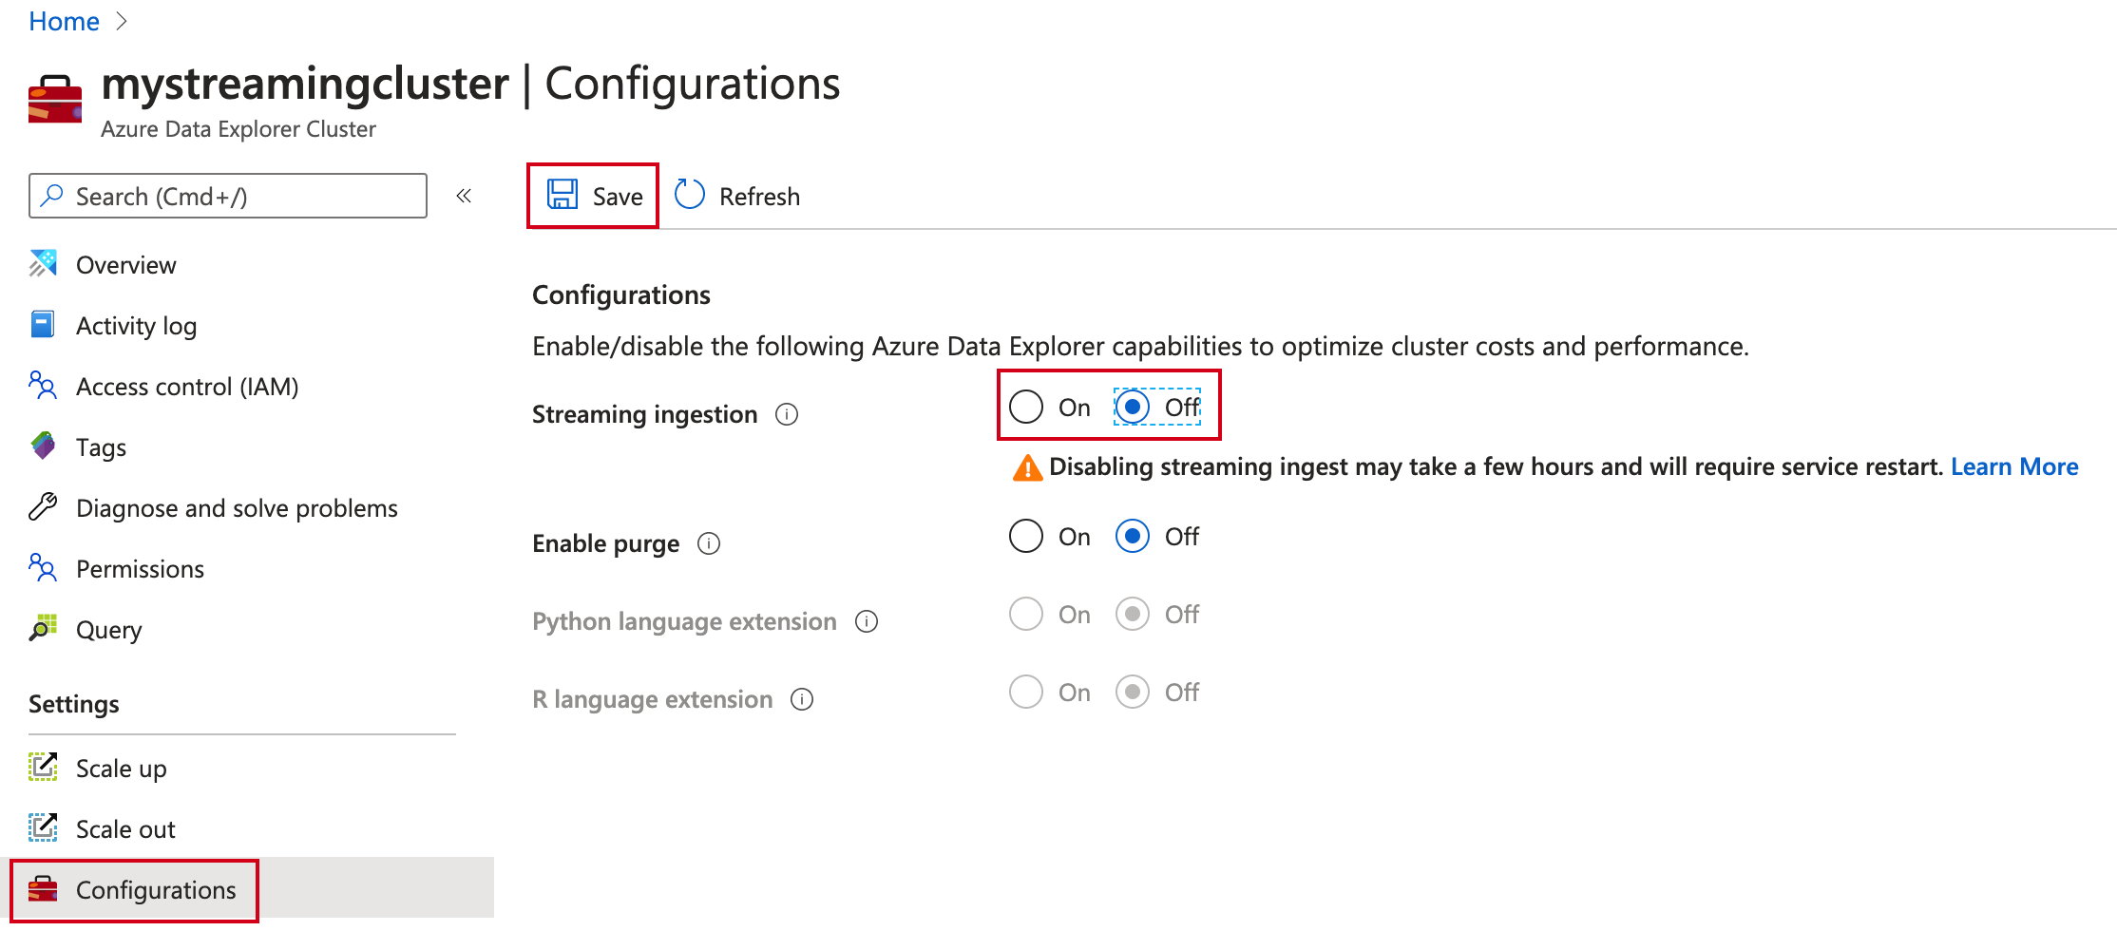This screenshot has height=931, width=2117.
Task: Open the Learn More link
Action: click(x=2014, y=466)
